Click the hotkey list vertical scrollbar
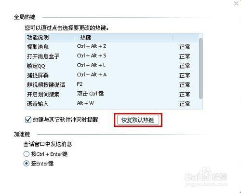Screen dimensions: 241x193 (x=201, y=69)
